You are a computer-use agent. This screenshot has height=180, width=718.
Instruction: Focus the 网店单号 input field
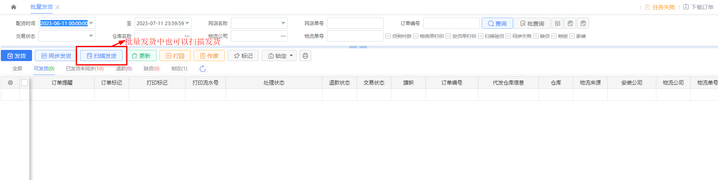(x=355, y=24)
